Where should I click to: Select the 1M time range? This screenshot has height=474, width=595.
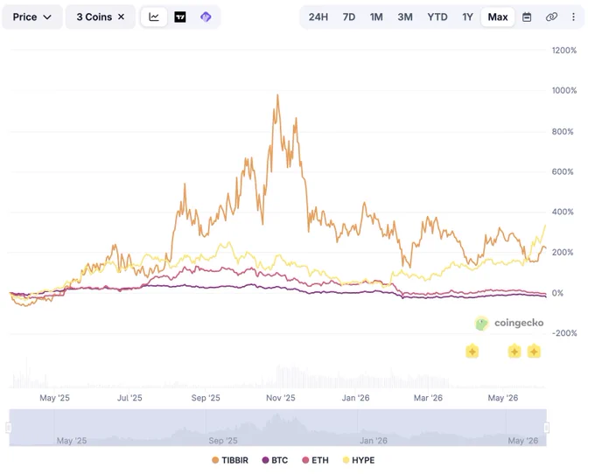(x=376, y=17)
